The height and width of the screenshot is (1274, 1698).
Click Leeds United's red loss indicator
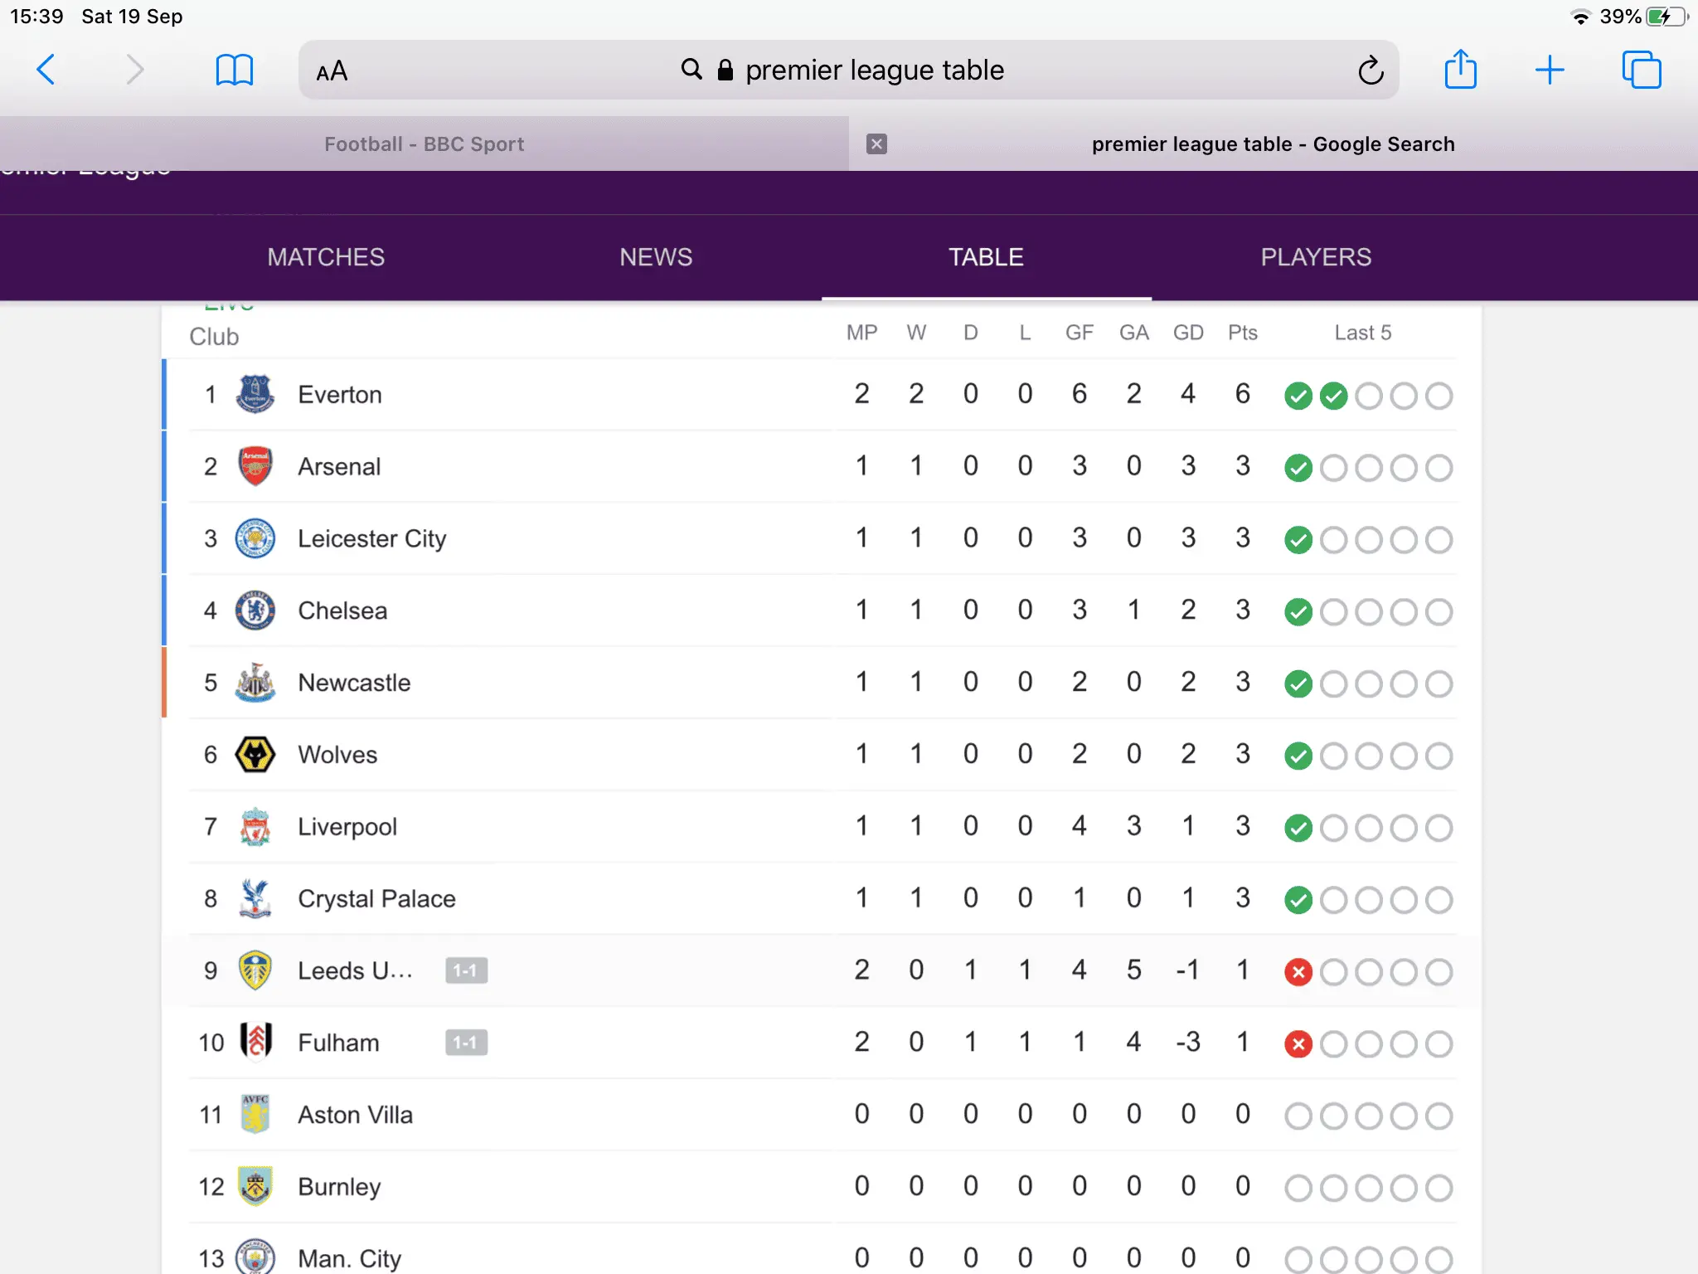(1298, 972)
